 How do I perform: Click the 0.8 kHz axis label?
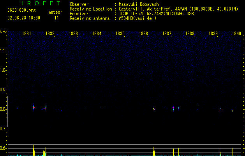(x=3, y=109)
